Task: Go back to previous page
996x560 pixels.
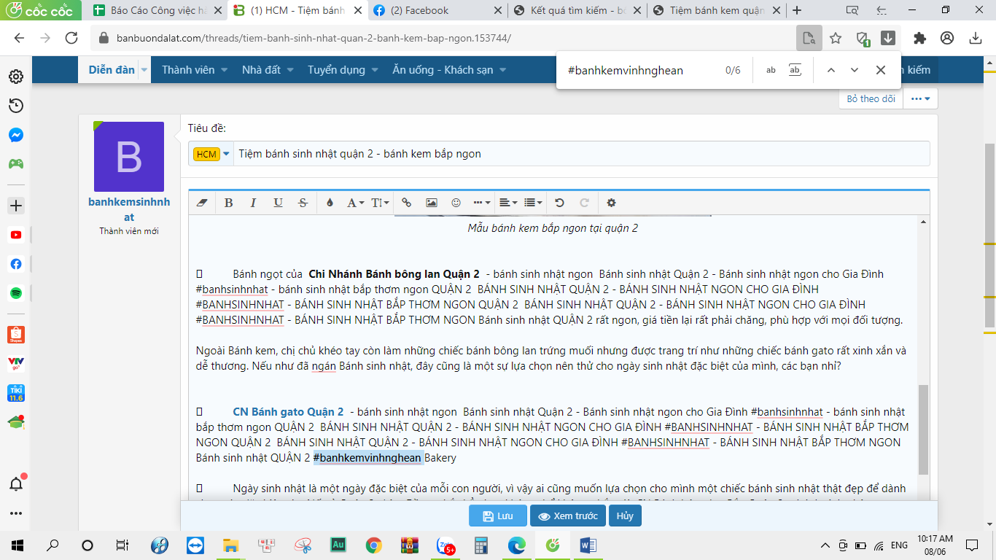Action: coord(20,38)
